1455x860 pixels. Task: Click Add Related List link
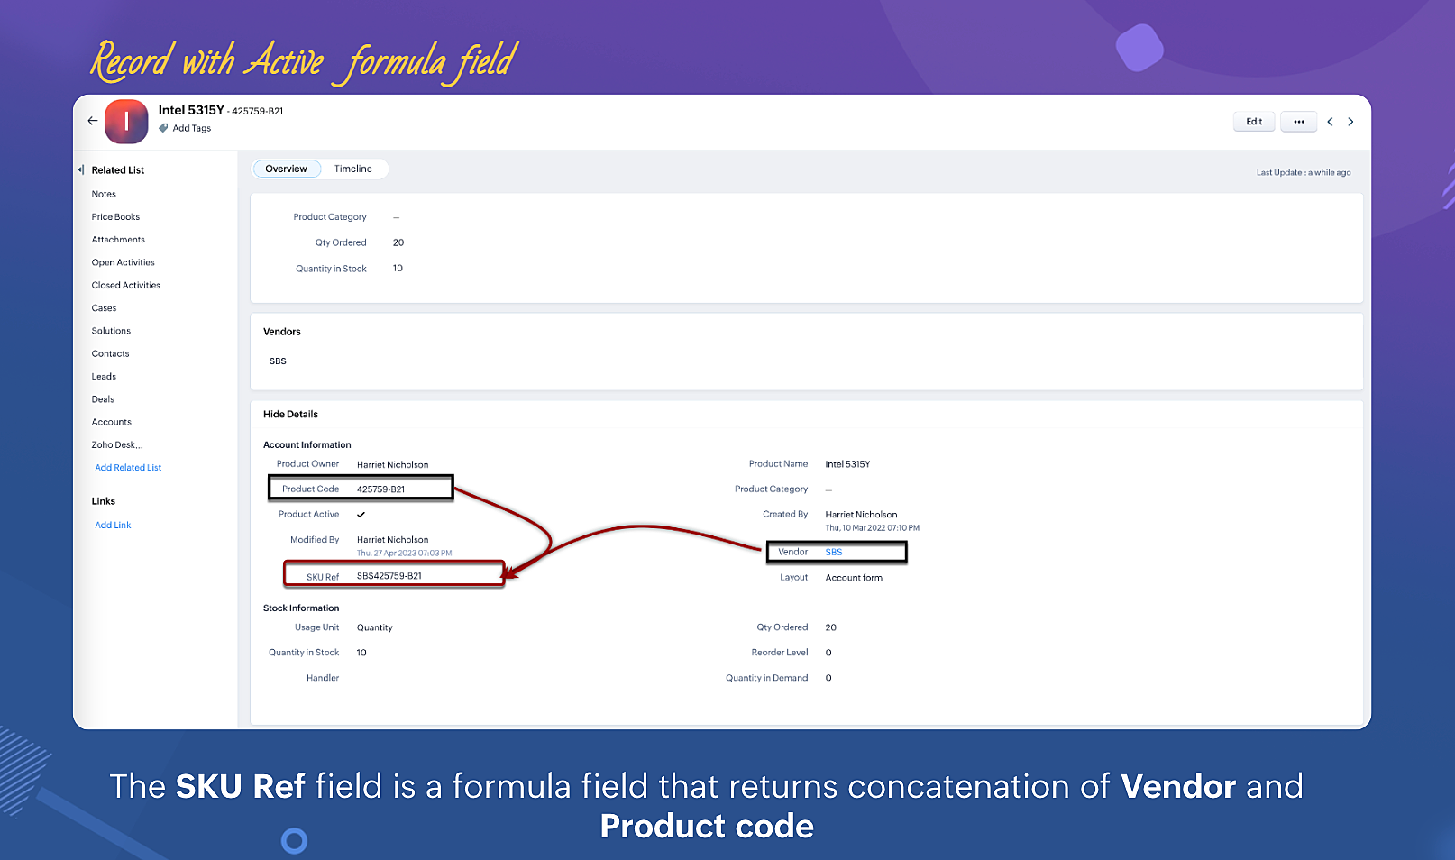pyautogui.click(x=128, y=468)
